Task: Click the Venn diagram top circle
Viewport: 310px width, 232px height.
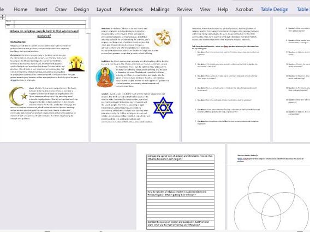Action: click(x=271, y=193)
